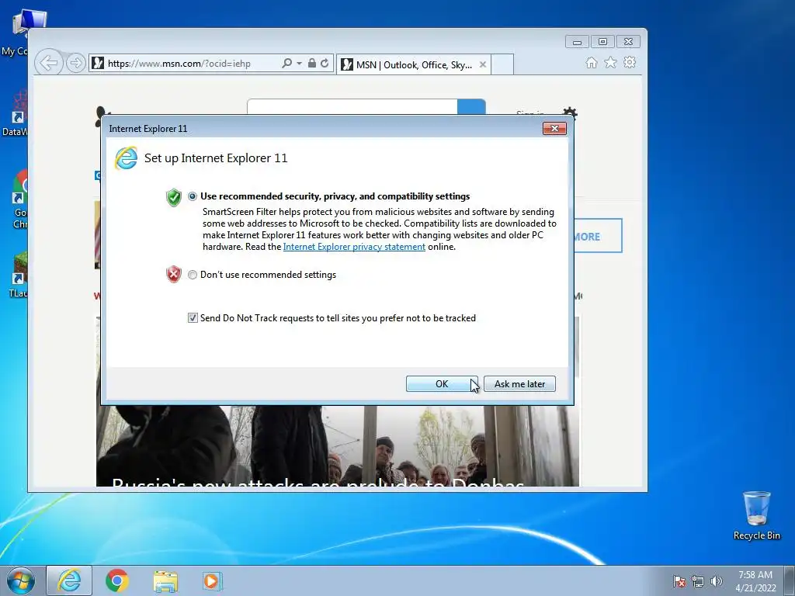Select Use recommended security settings radio
Image resolution: width=795 pixels, height=596 pixels.
click(x=193, y=196)
